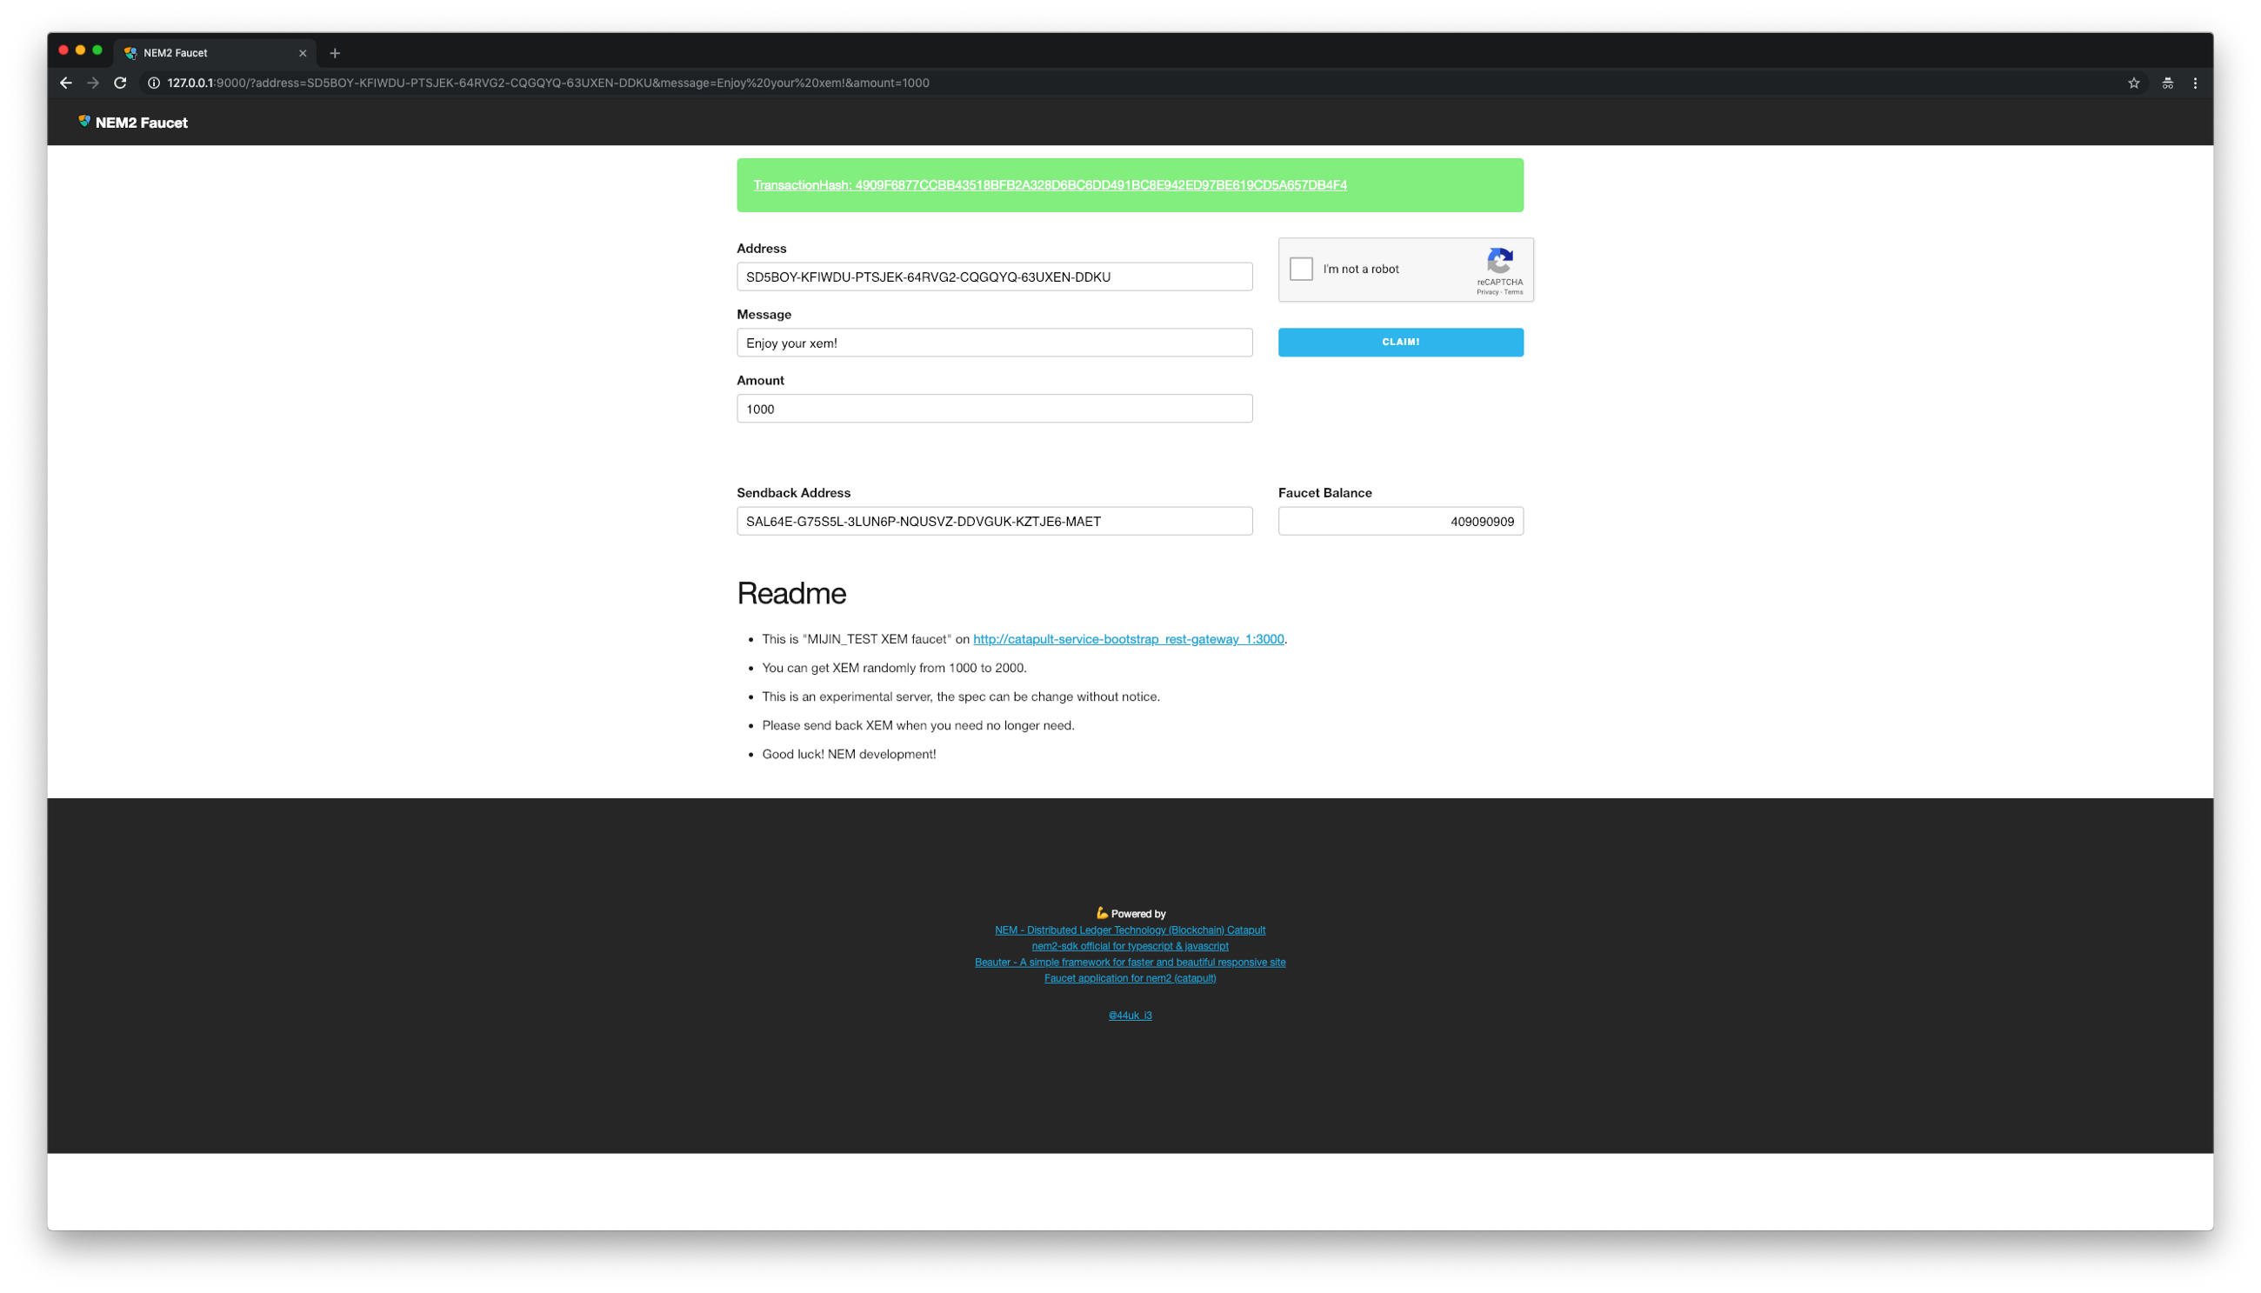Bookmark page with the star icon

click(x=2134, y=83)
